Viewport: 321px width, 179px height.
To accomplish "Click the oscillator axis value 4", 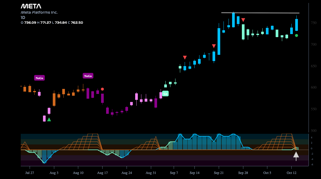I will point(312,138).
